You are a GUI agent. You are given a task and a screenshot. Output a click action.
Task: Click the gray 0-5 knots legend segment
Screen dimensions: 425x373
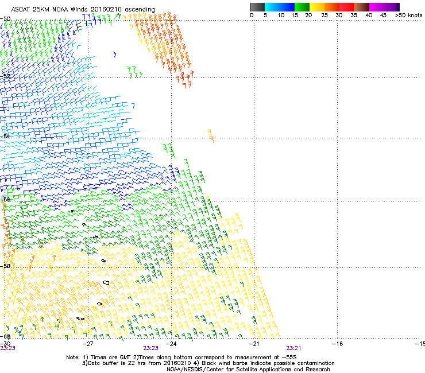(257, 7)
